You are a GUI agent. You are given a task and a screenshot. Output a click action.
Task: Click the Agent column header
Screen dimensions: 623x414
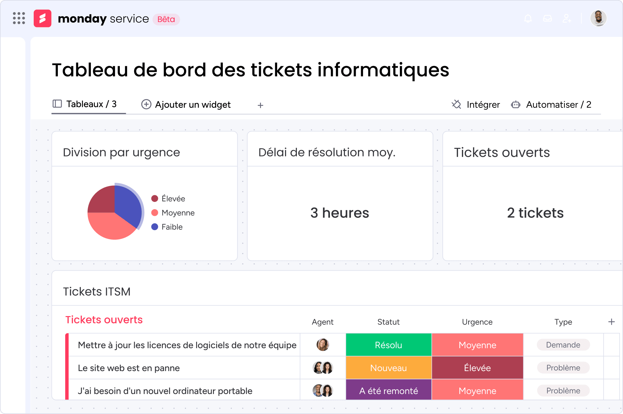tap(323, 322)
